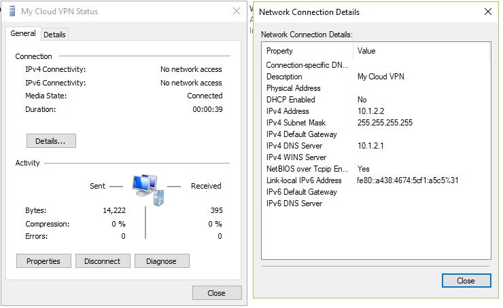This screenshot has width=503, height=308.
Task: Click the My Cloud VPN server title icon
Action: [x=12, y=12]
